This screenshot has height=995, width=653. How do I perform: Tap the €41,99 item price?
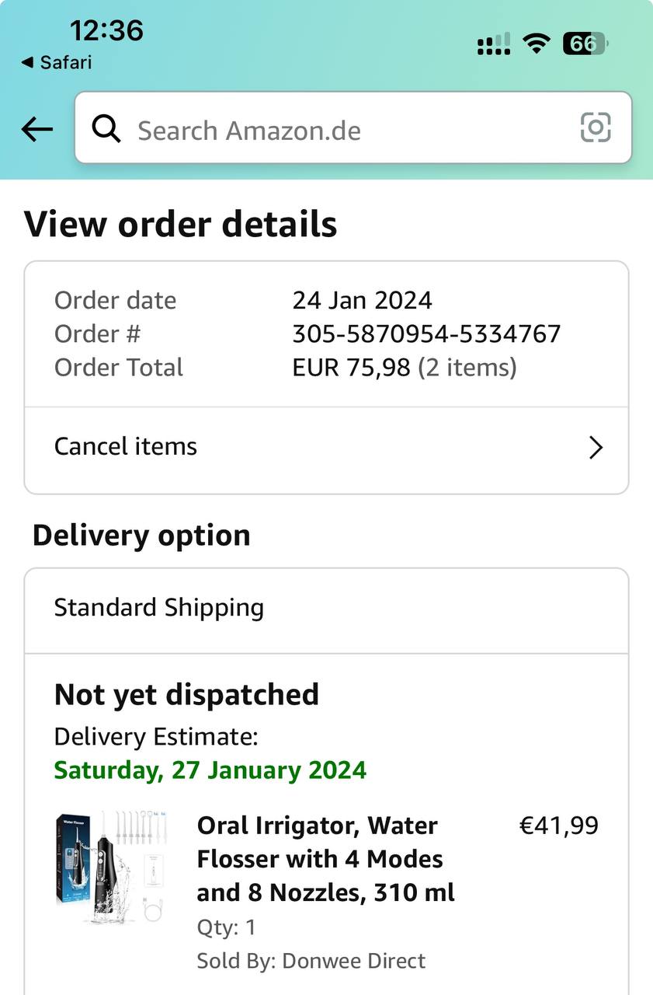pyautogui.click(x=558, y=826)
